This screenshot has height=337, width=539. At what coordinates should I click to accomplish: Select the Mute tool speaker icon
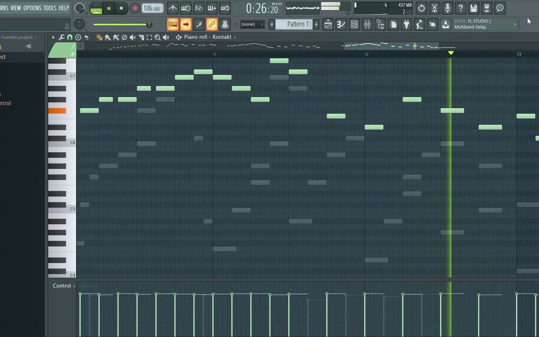point(132,37)
